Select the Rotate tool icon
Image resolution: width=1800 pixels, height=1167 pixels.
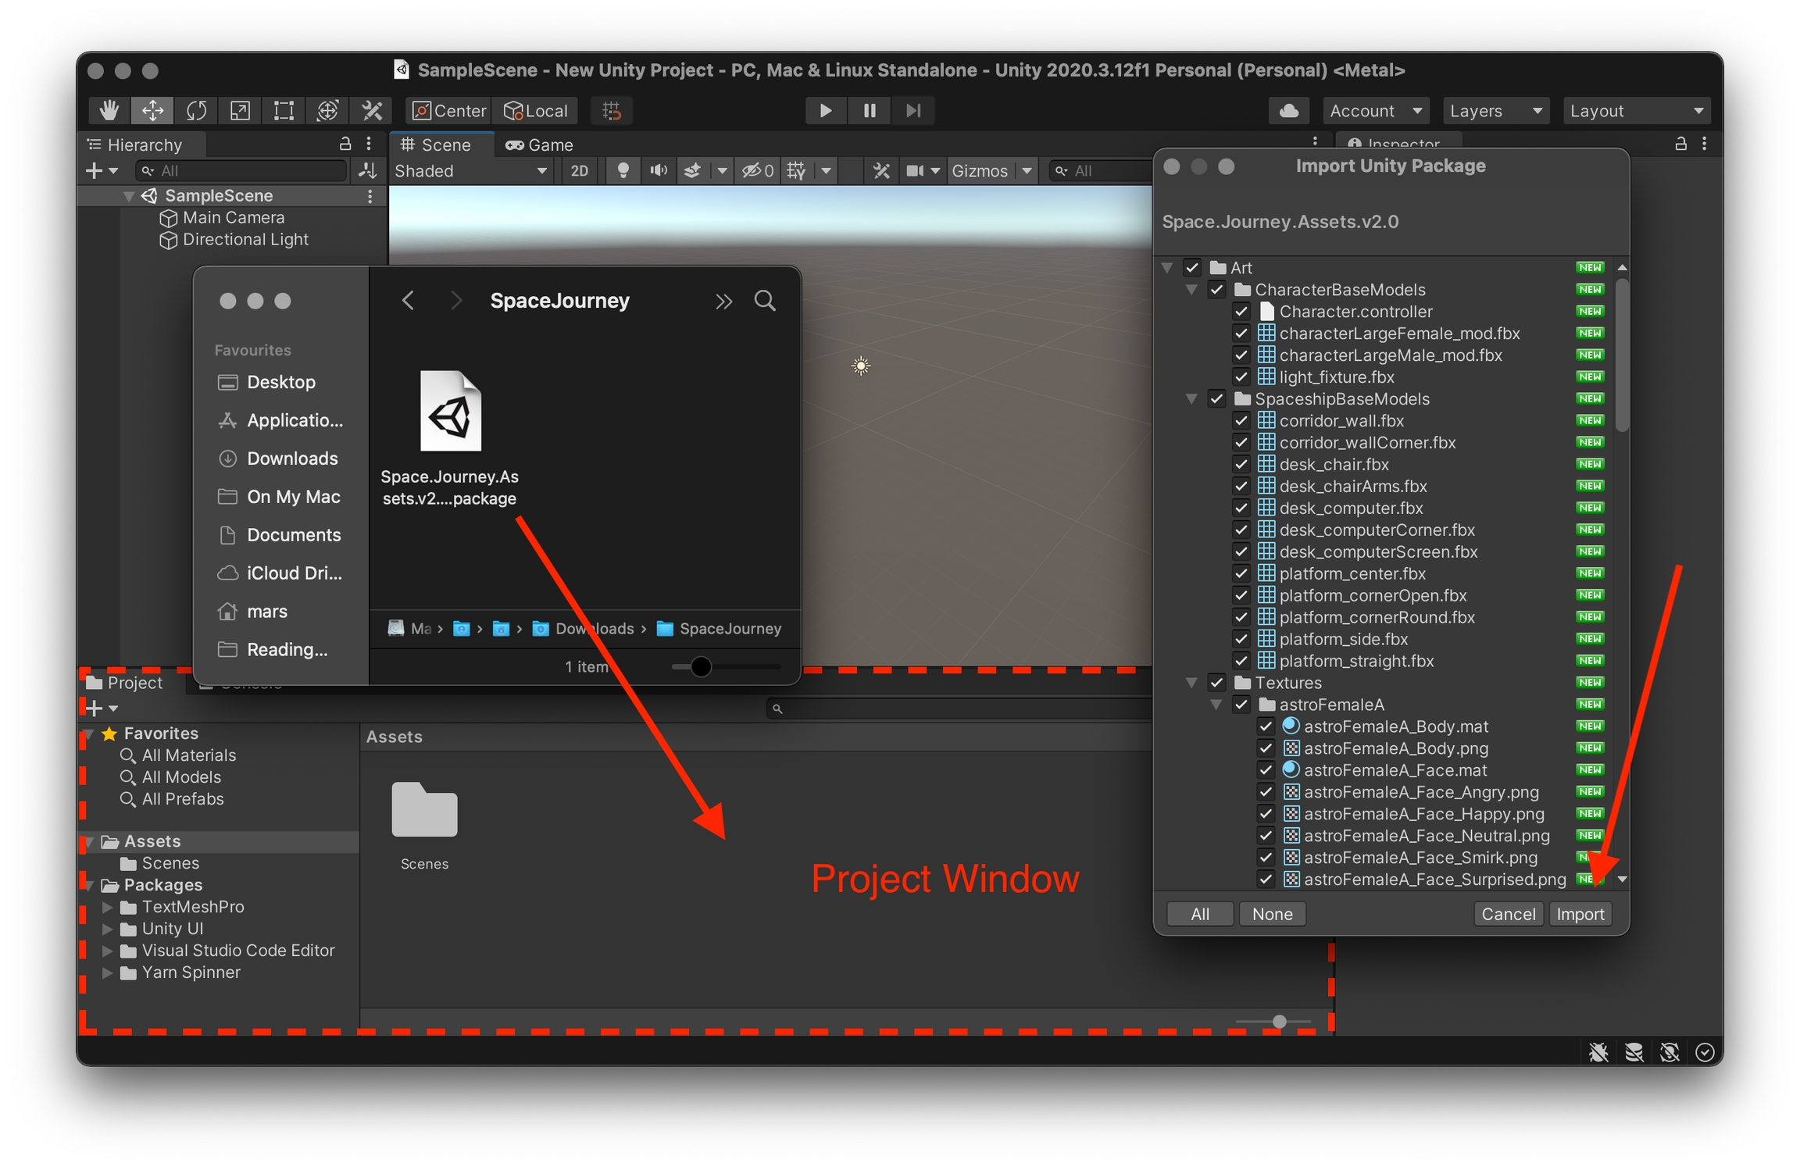[196, 110]
